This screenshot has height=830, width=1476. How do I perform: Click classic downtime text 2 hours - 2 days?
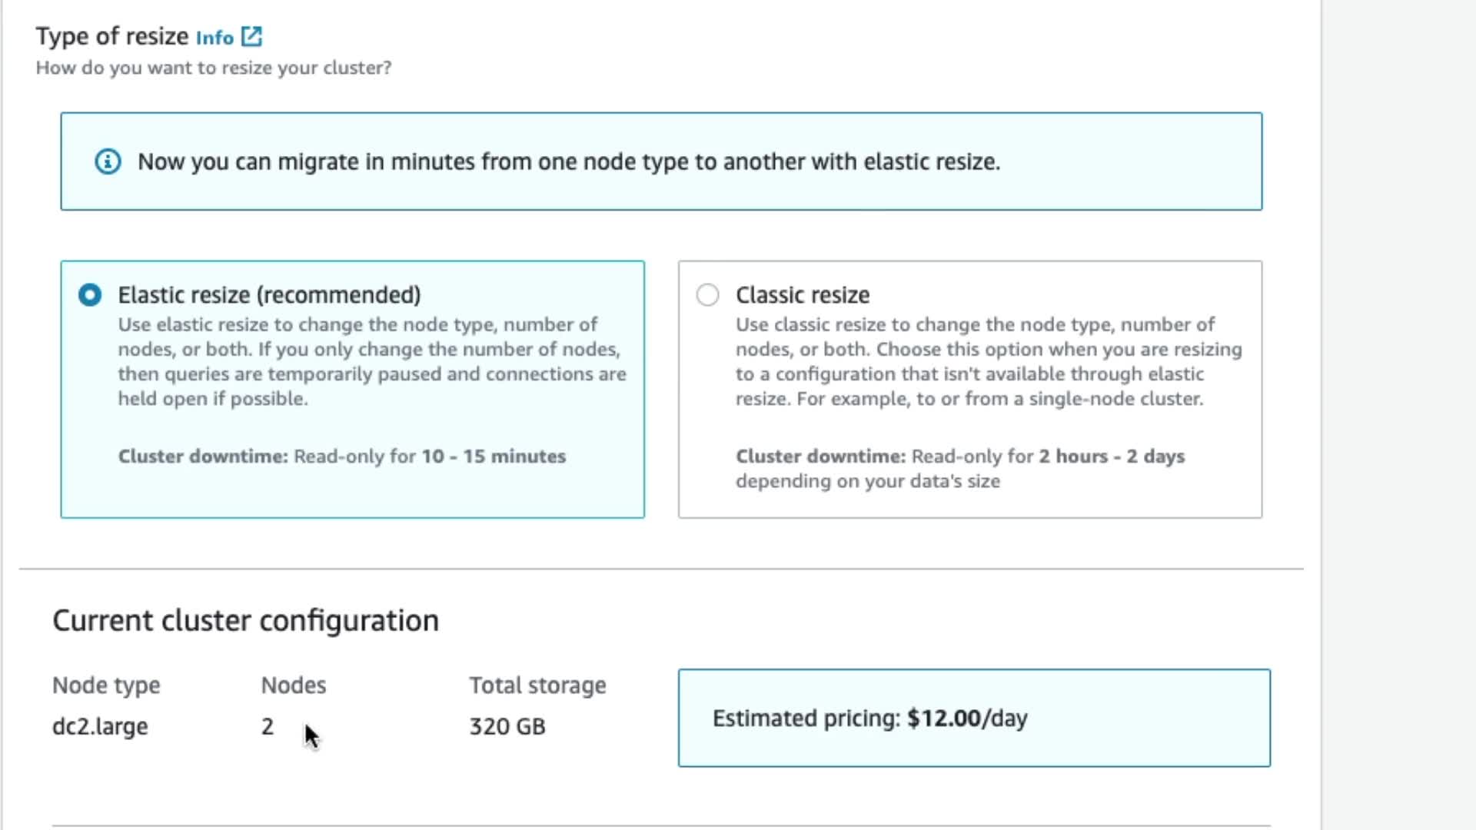pyautogui.click(x=1111, y=456)
